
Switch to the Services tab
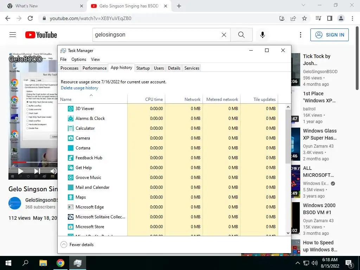click(x=192, y=68)
